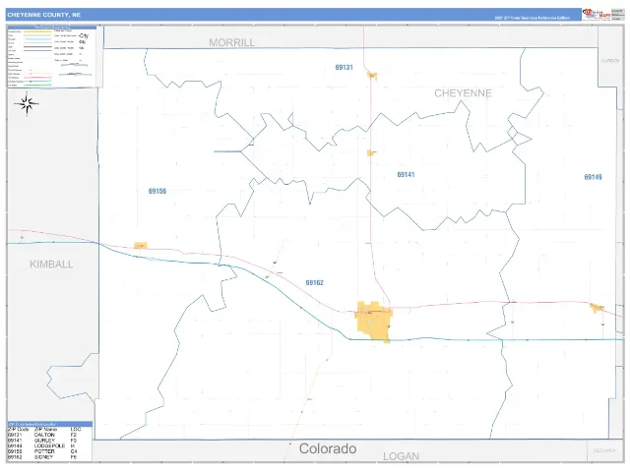630x472 pixels.
Task: Select the large orange Sidney city area
Action: point(374,322)
